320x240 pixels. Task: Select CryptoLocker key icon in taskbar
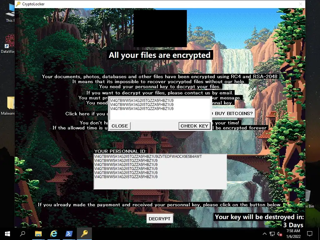pos(84,234)
